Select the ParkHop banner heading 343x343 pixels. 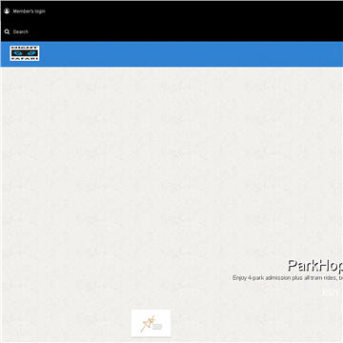pos(315,266)
